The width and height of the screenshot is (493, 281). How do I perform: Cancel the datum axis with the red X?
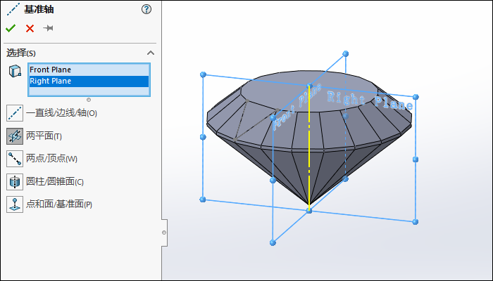click(30, 29)
